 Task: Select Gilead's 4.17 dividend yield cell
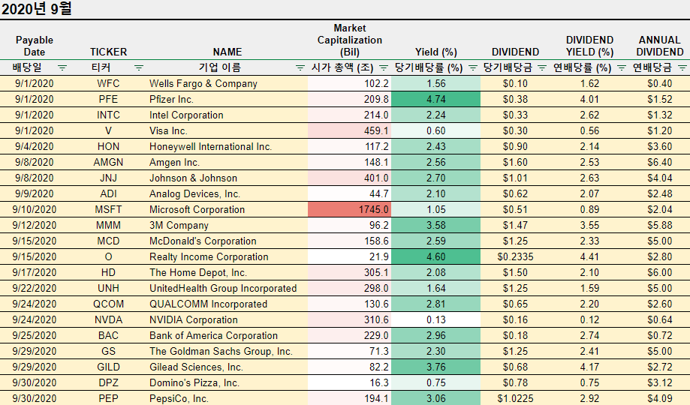coord(589,367)
